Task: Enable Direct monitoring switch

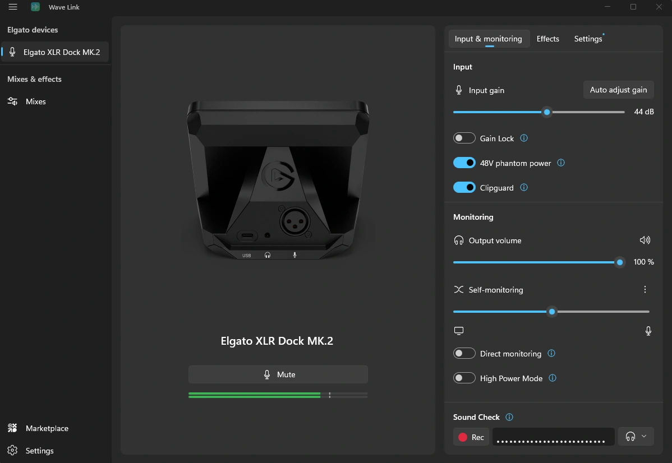Action: (464, 354)
